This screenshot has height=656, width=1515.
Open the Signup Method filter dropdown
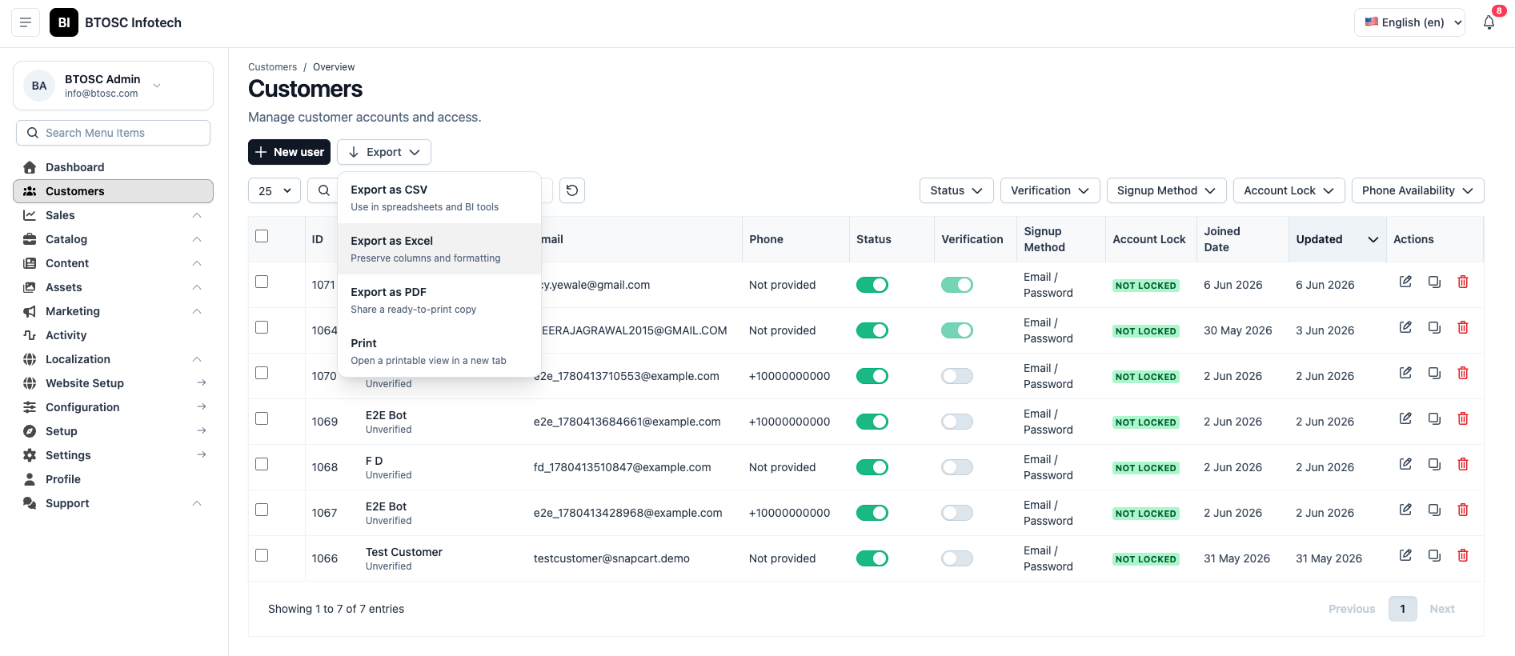[1166, 190]
